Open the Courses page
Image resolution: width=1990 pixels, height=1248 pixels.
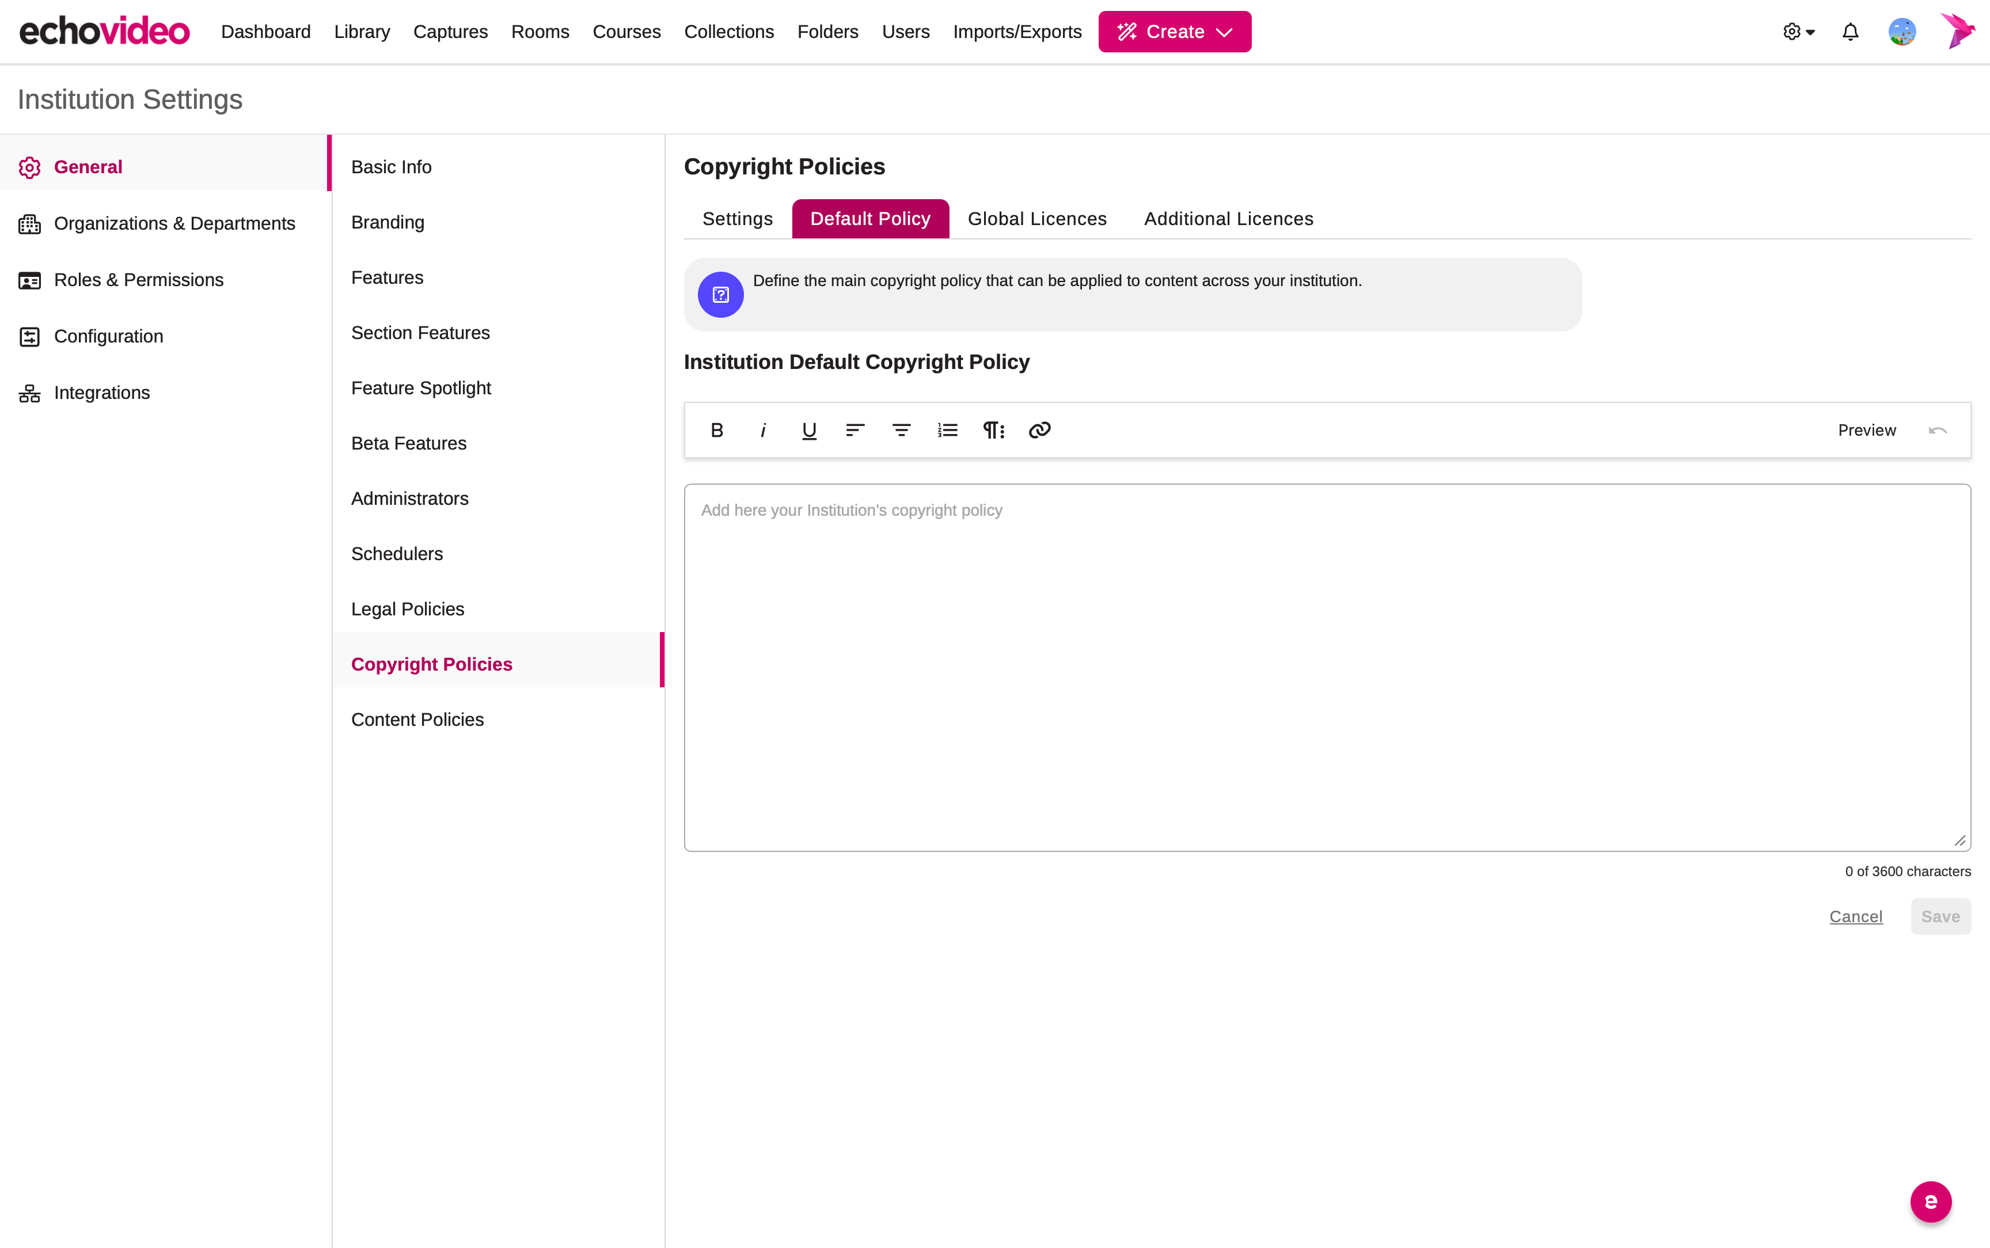coord(627,31)
